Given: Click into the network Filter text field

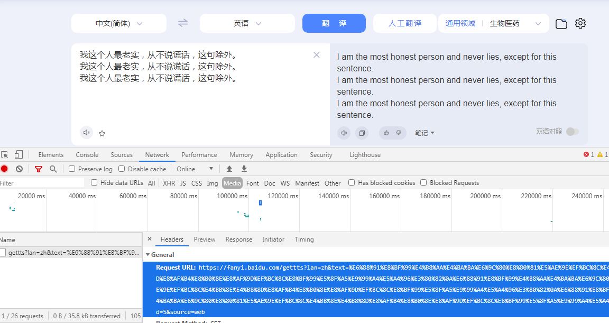Looking at the screenshot, I should tap(42, 183).
